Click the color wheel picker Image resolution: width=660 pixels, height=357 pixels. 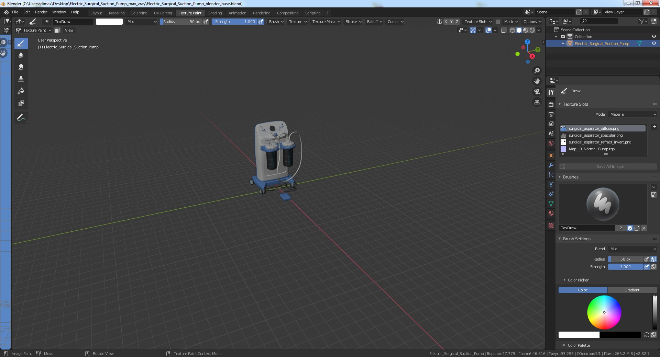[x=604, y=312]
